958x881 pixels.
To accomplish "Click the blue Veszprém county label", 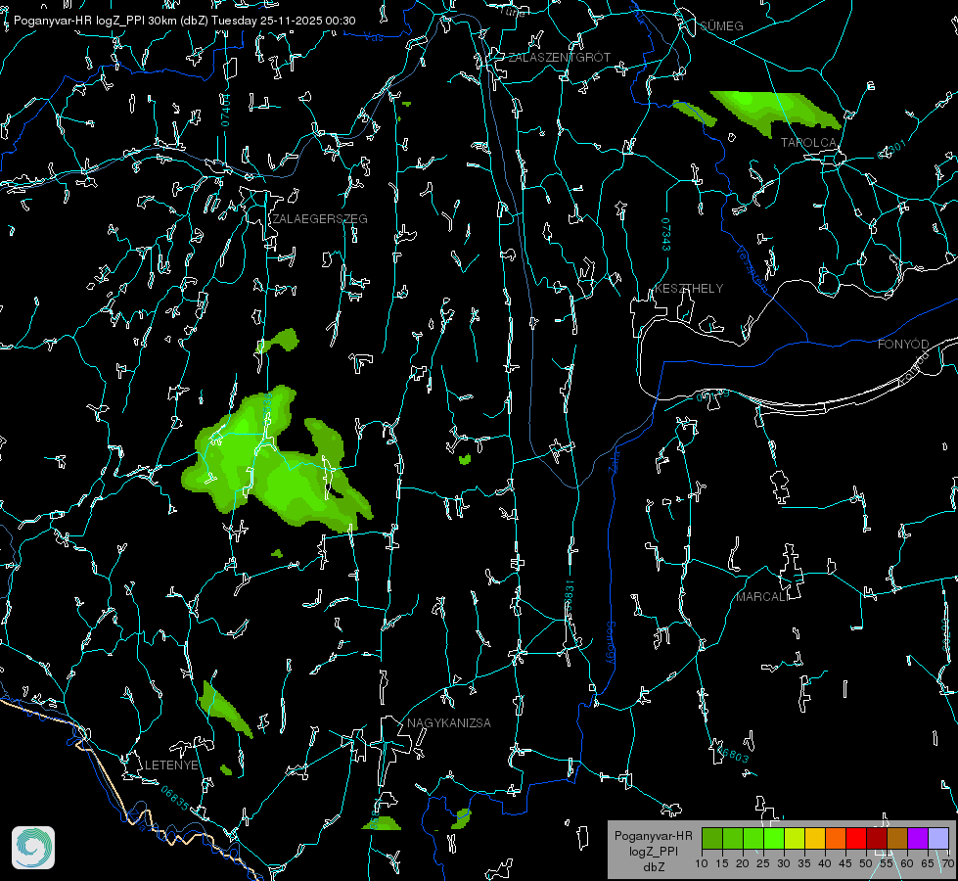I will tap(751, 269).
